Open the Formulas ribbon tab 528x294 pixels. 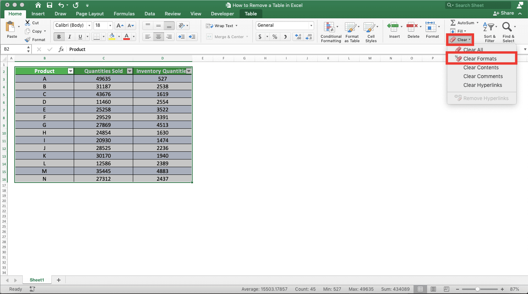pos(124,14)
